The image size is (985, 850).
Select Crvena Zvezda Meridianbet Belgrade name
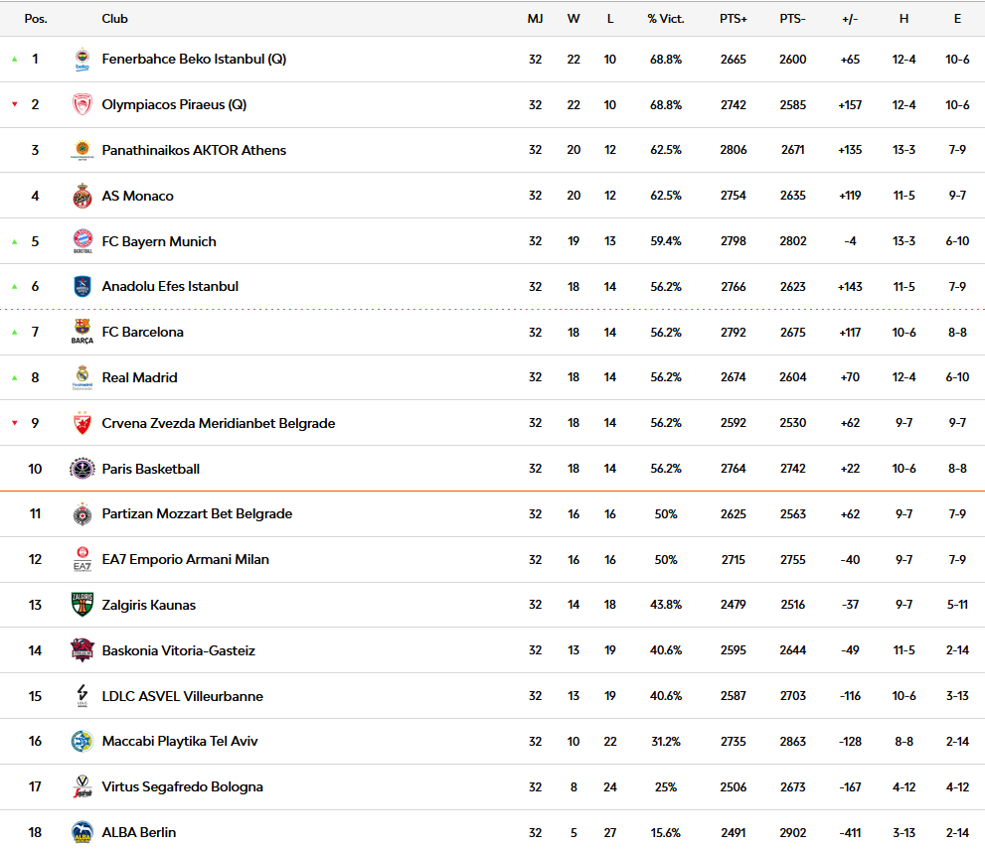218,424
